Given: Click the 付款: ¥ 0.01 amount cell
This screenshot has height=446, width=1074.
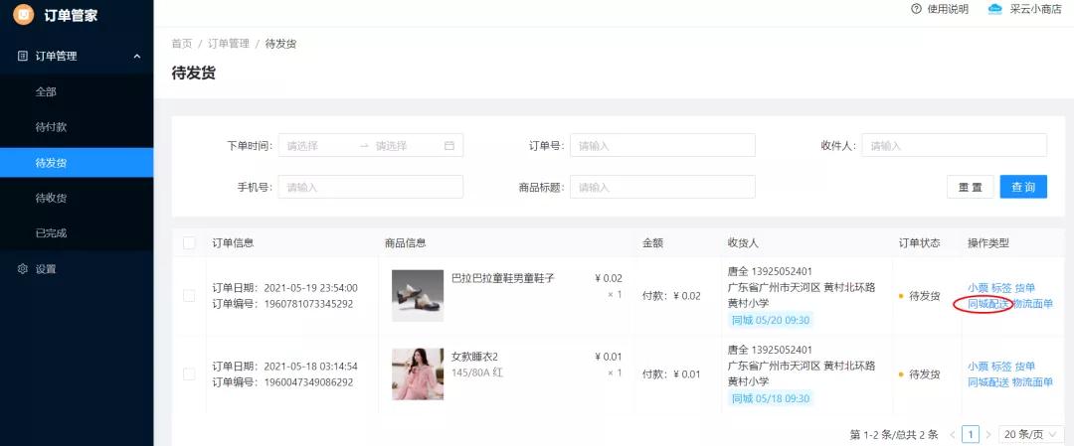Looking at the screenshot, I should pyautogui.click(x=671, y=374).
